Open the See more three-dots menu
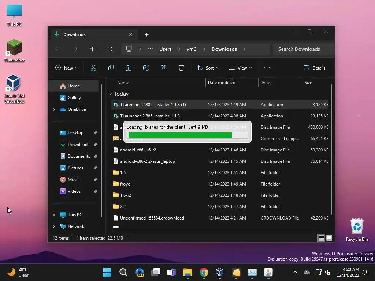 267,68
